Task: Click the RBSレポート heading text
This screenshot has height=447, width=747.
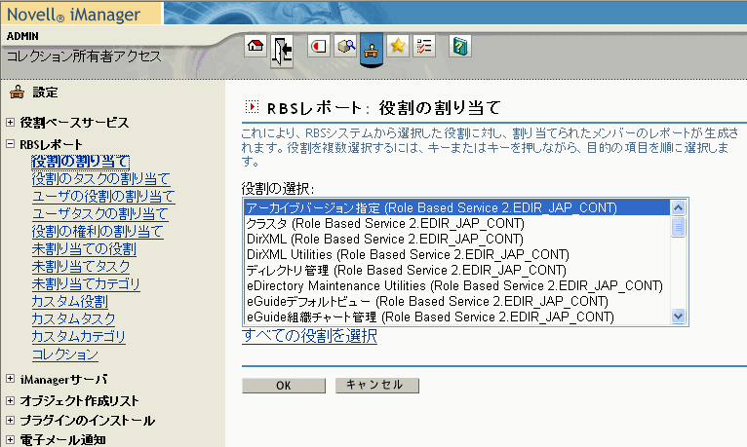Action: [x=51, y=144]
